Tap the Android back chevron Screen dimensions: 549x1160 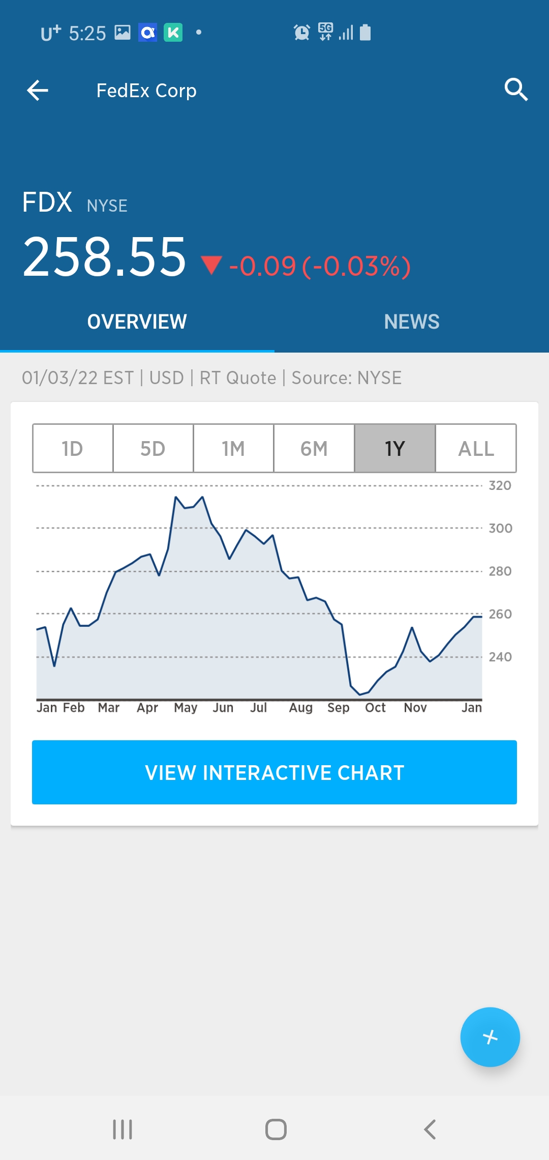tap(430, 1129)
